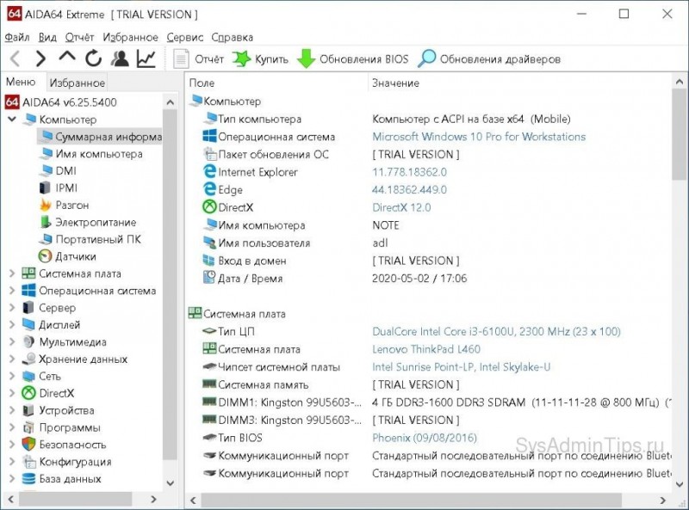Open the Избранное menu in the menu bar

pos(131,37)
